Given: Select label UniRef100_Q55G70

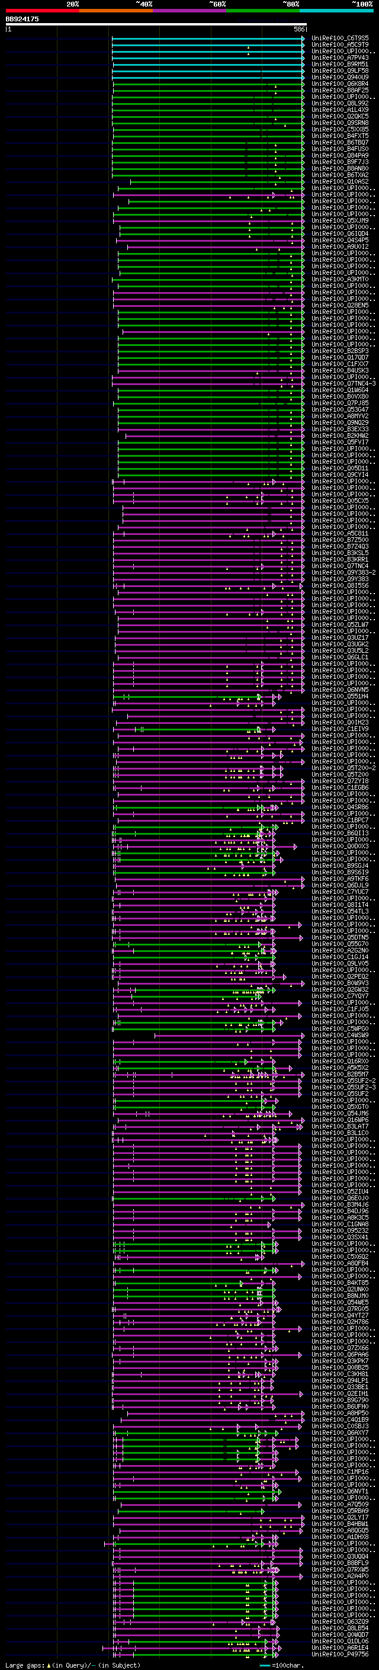Looking at the screenshot, I should pos(340,944).
